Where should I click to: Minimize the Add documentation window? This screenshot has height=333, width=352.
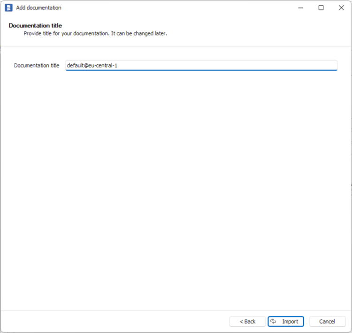coord(300,8)
